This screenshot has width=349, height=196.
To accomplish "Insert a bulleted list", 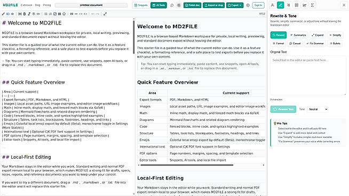I will pos(46,14).
